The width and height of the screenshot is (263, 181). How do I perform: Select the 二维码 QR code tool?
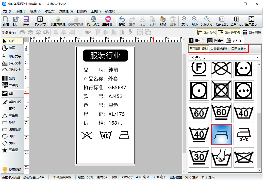[12, 85]
